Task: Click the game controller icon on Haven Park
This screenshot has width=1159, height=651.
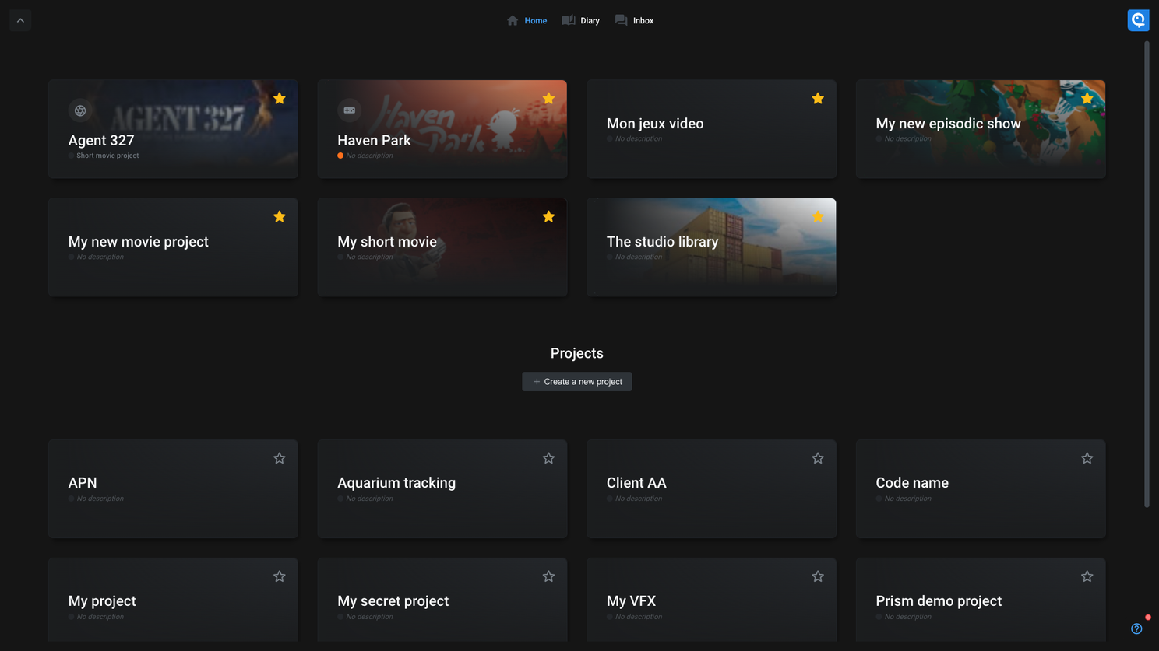Action: pos(349,110)
